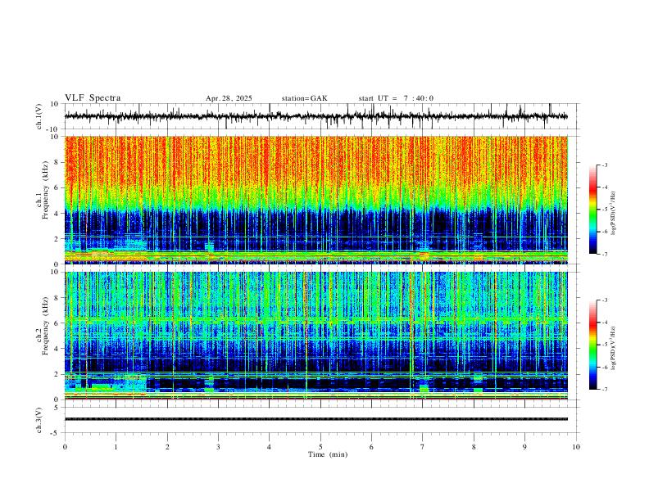Click time axis tick label '2'
Viewport: 649px width, 501px height.
tap(167, 447)
